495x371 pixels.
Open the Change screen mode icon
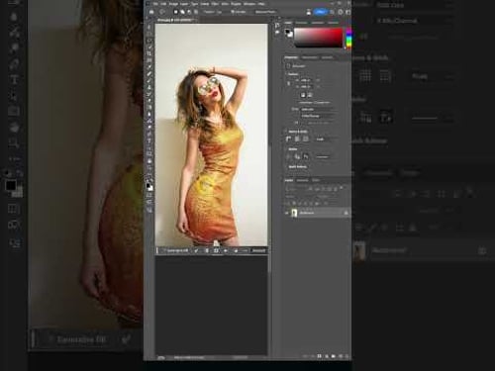149,202
